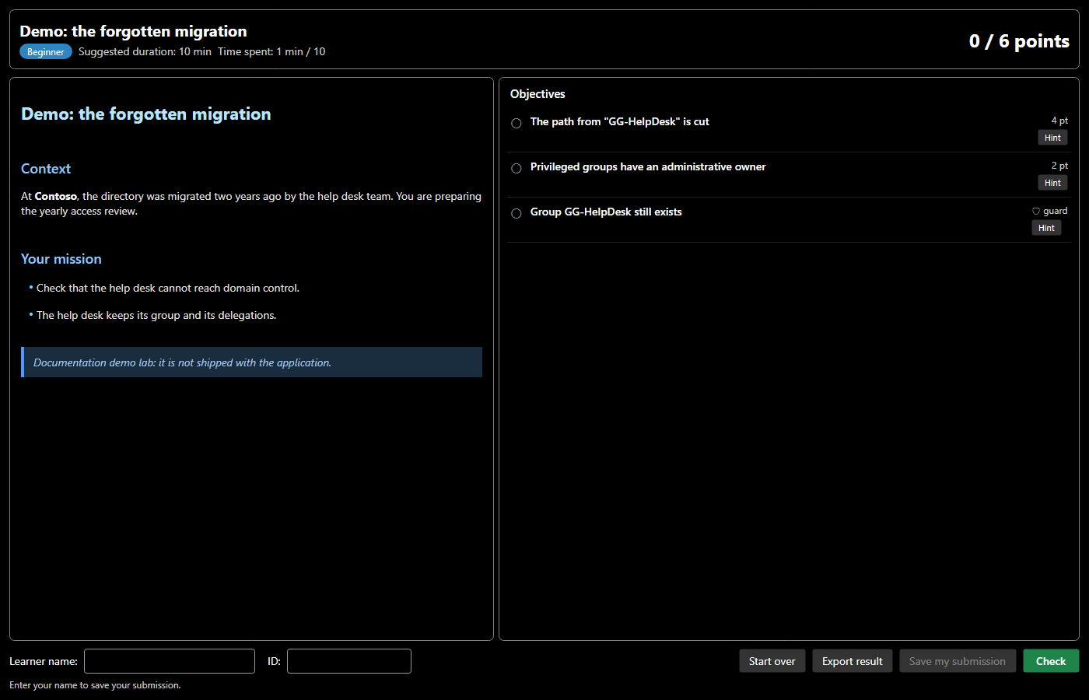Select the status circle for Privileged groups objective
The image size is (1089, 700).
pos(516,168)
